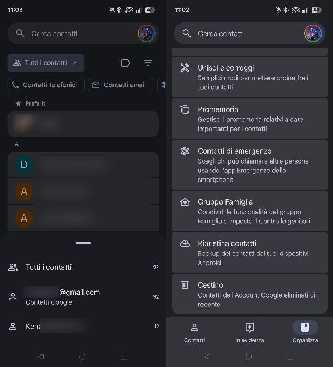333x367 pixels.
Task: Tap the Cerca contatti search field on left
Action: [x=76, y=33]
